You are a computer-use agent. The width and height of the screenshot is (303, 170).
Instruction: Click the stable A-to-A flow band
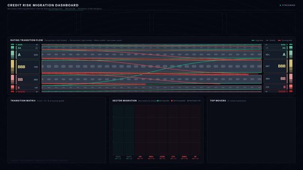(x=152, y=55)
